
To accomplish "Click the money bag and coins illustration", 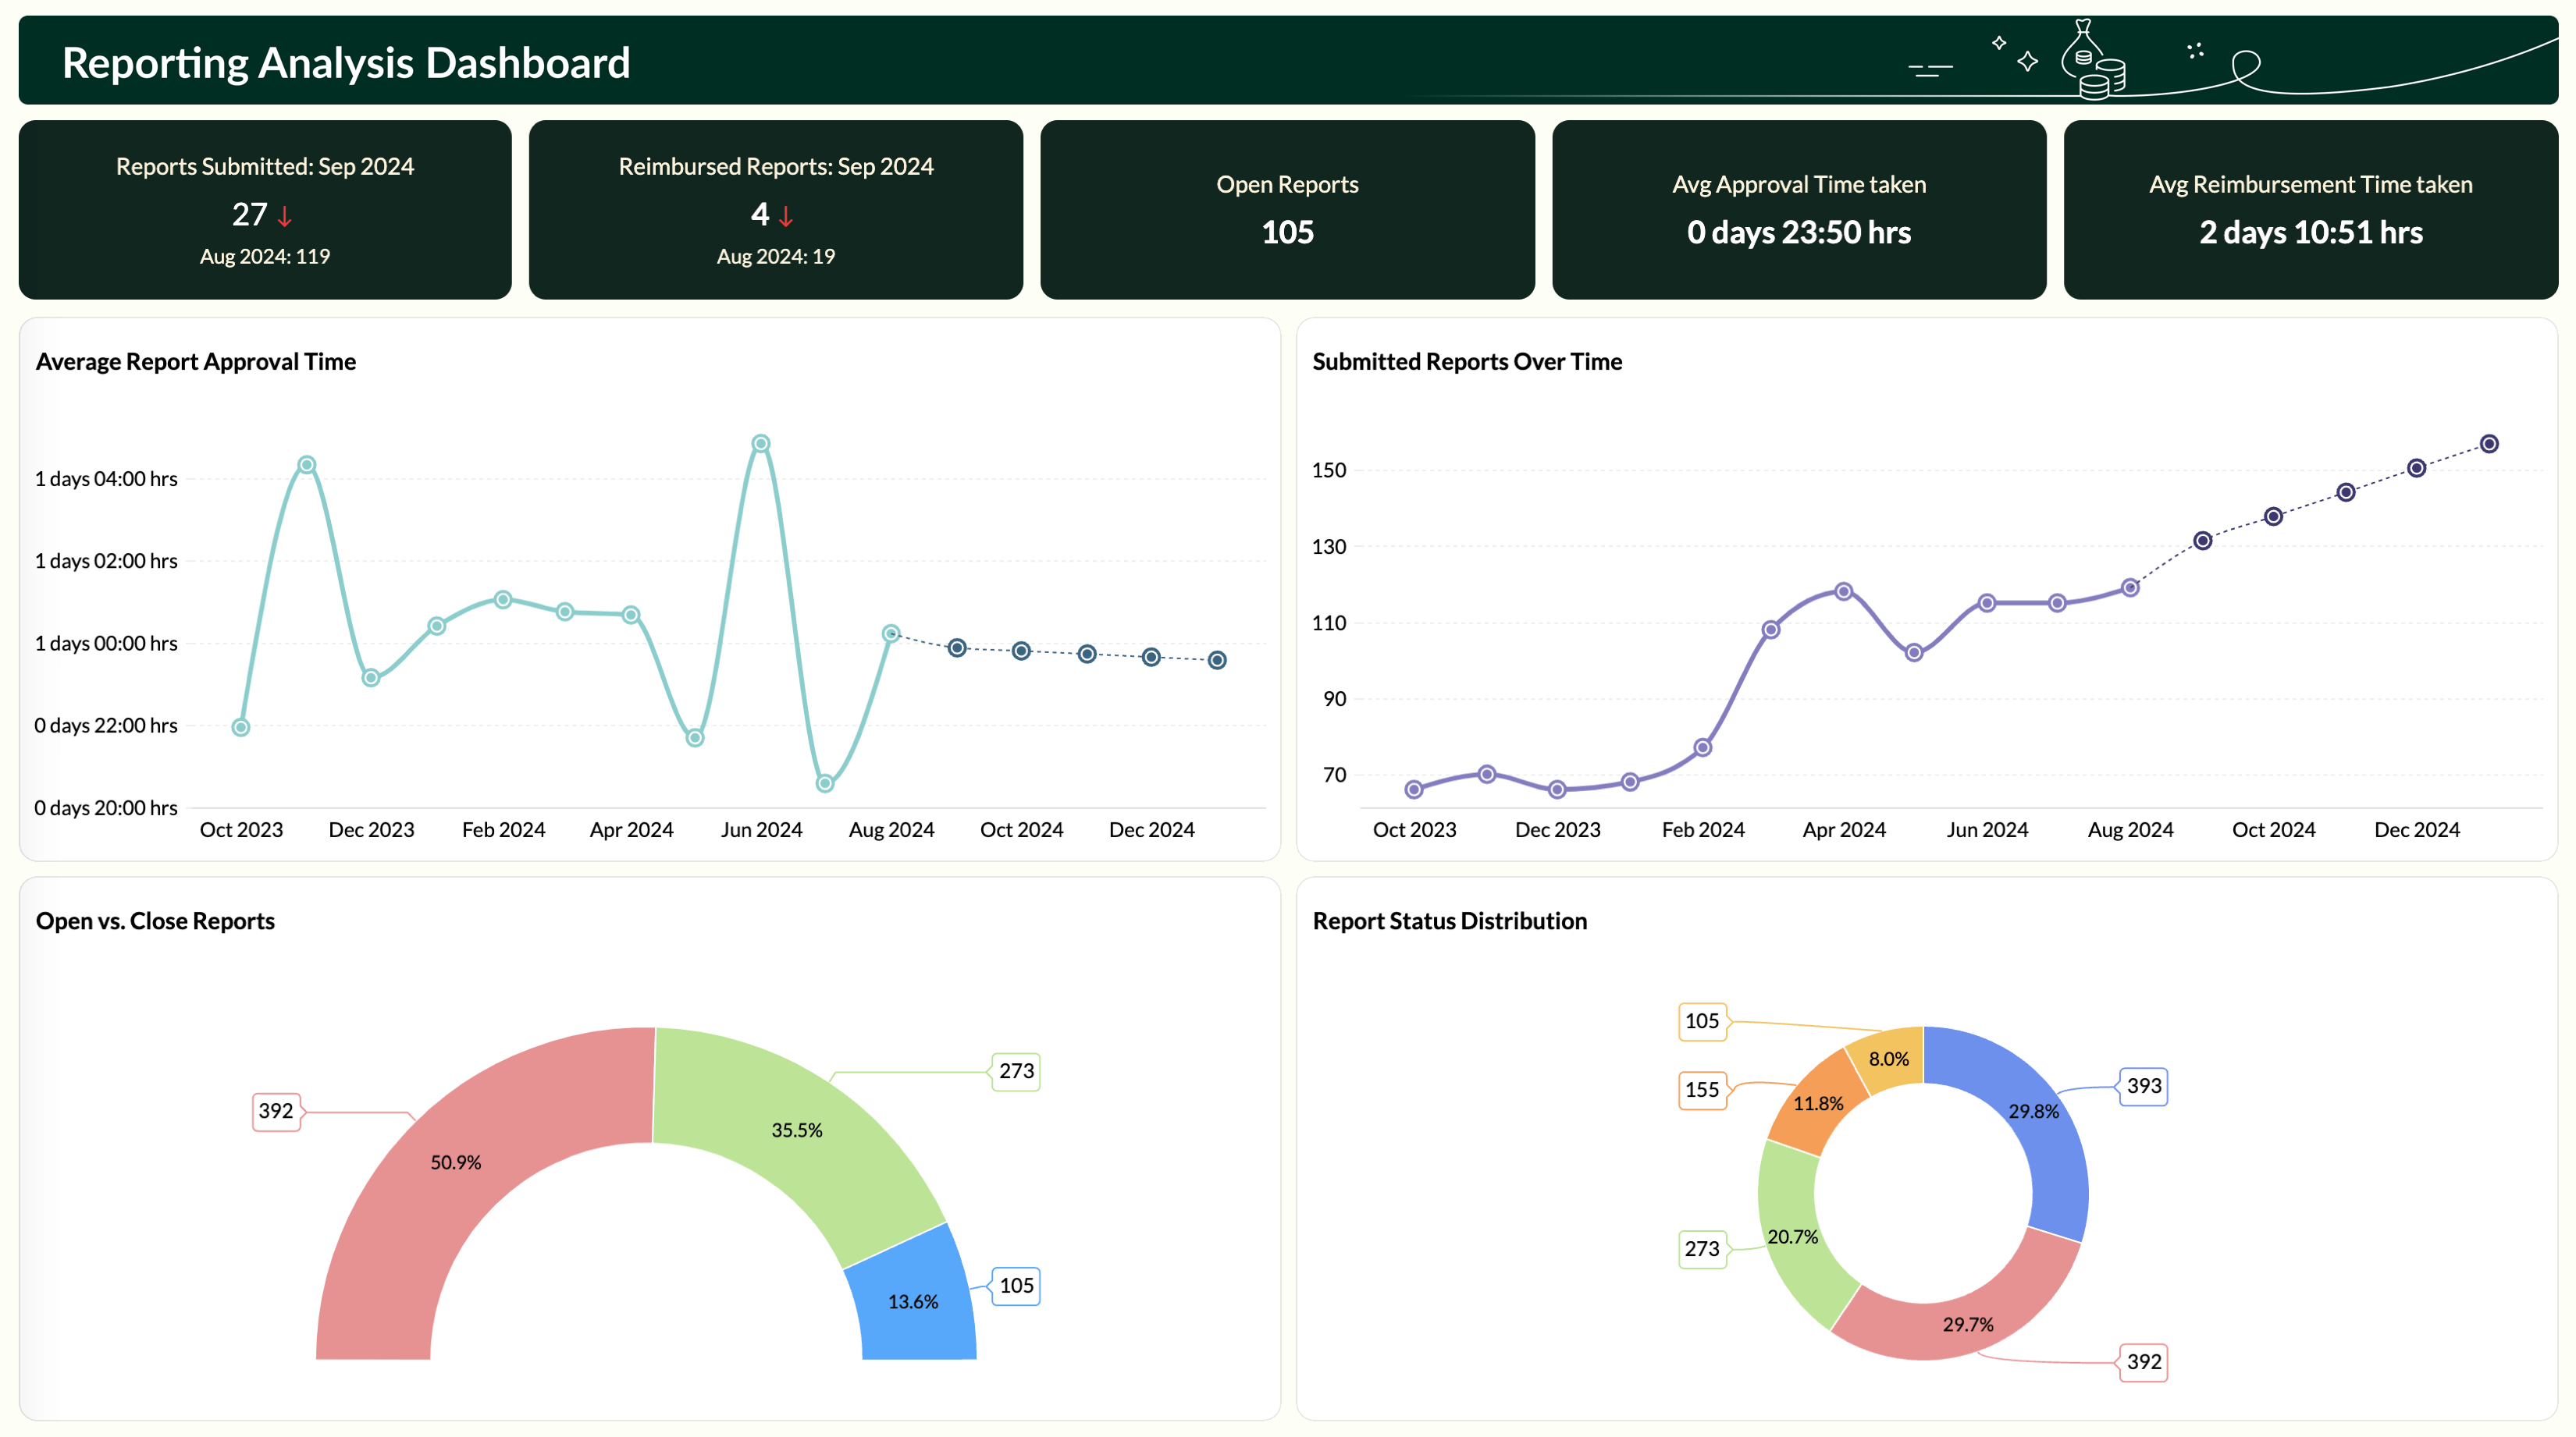I will (2093, 60).
